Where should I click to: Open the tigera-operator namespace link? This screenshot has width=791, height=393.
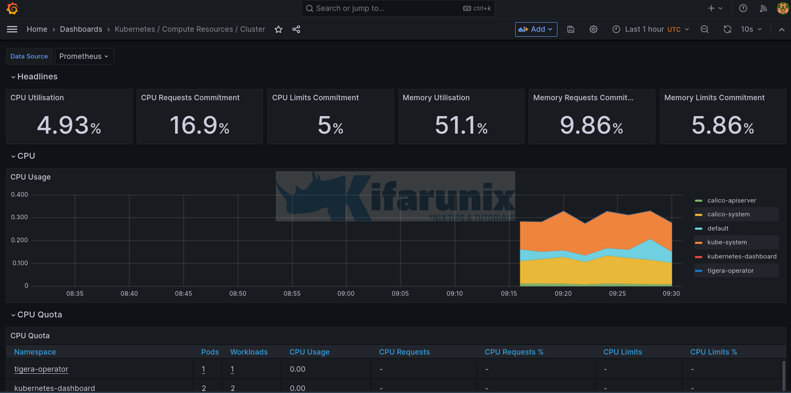point(41,369)
